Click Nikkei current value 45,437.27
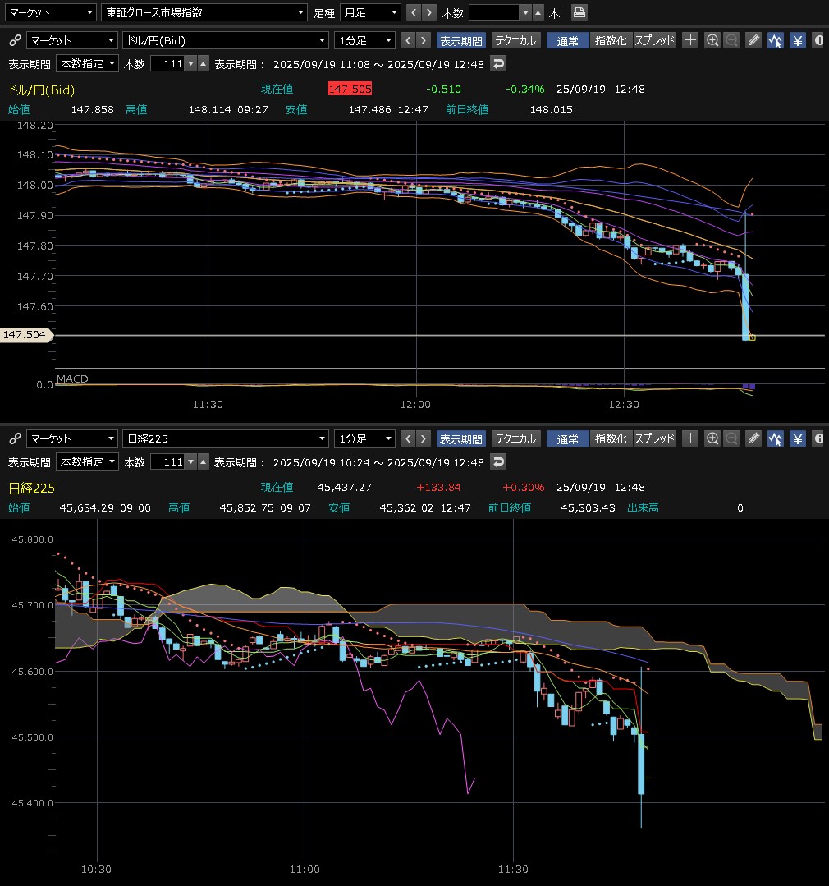 tap(344, 487)
